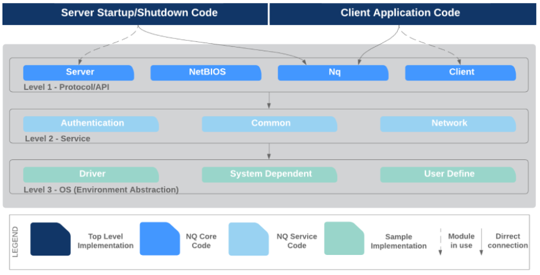Click the solid arrow beside 'Dirrect connection'
Viewport: 540px width, 275px height.
point(481,242)
